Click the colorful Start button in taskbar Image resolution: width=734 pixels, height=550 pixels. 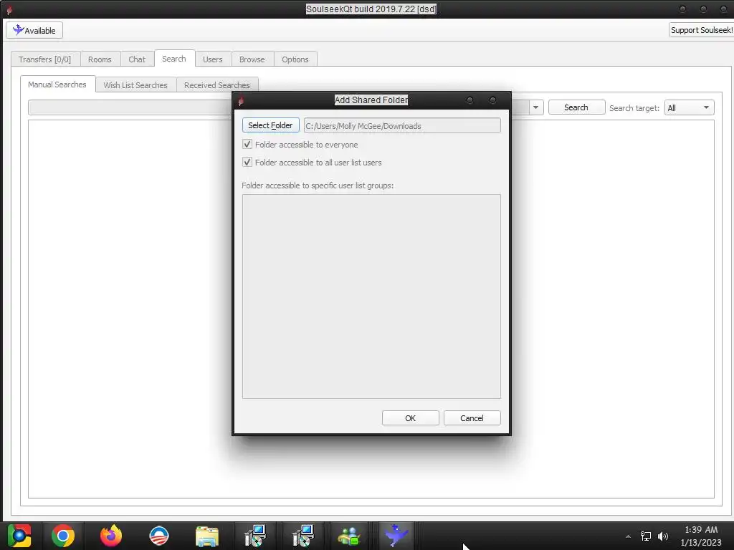(19, 536)
